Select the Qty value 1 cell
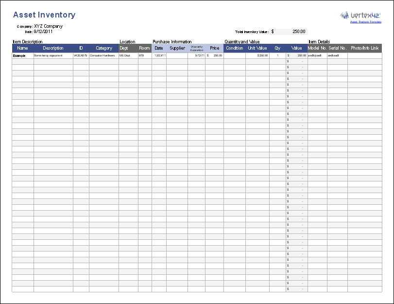 (278, 55)
